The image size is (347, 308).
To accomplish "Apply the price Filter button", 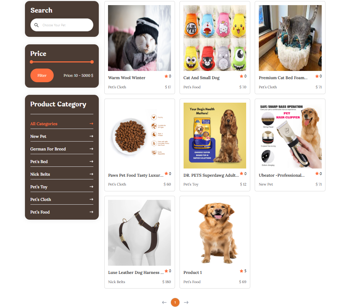I will point(42,75).
